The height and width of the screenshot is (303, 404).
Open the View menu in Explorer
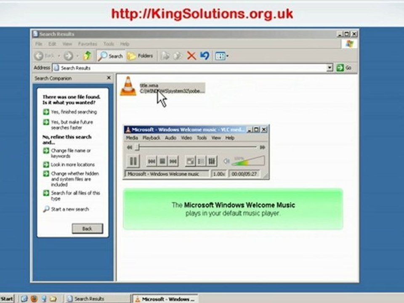pyautogui.click(x=67, y=44)
